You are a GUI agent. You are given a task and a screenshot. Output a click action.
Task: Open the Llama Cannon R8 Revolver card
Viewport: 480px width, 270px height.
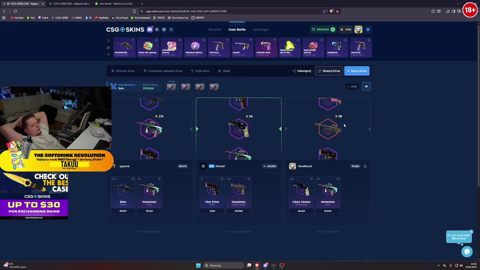click(301, 195)
